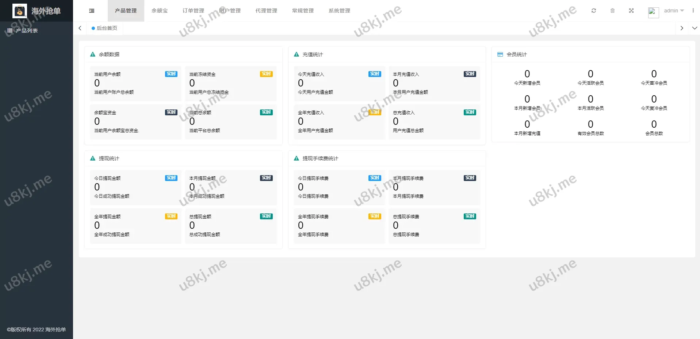The image size is (700, 339).
Task: Click the admin avatar image
Action: pos(653,12)
